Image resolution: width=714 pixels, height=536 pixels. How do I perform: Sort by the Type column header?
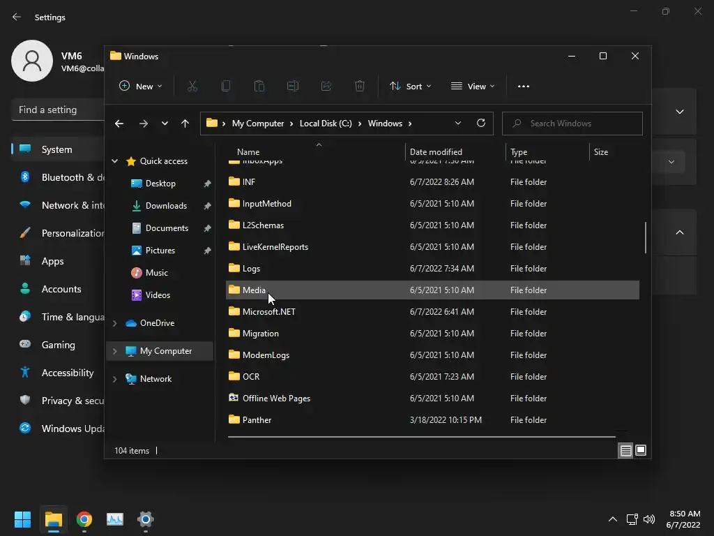519,151
